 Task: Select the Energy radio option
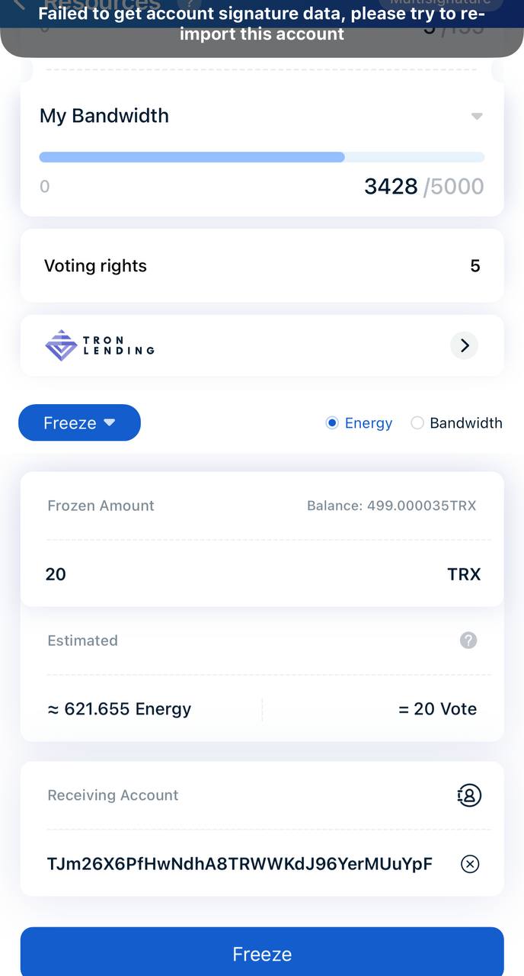(x=359, y=423)
